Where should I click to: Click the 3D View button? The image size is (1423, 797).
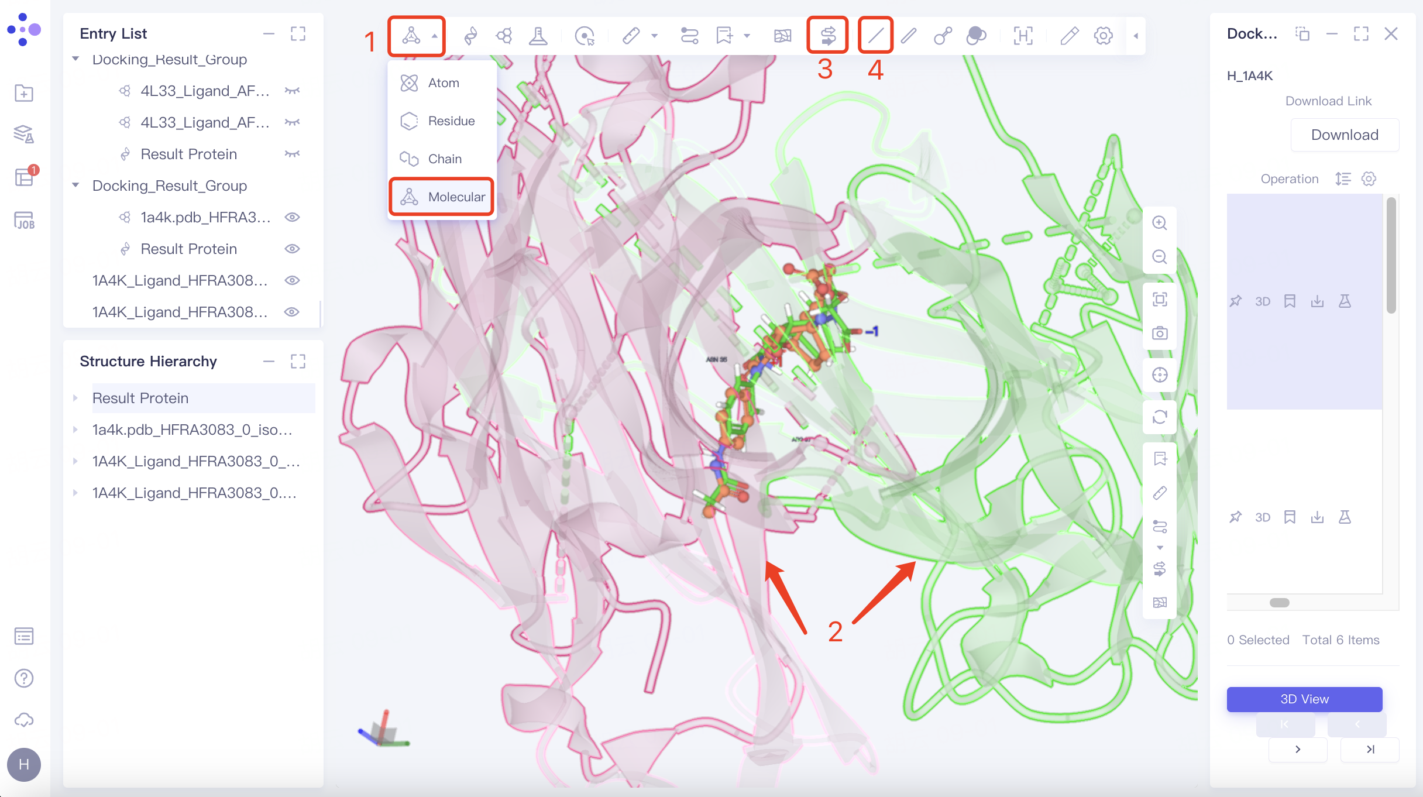click(x=1304, y=699)
